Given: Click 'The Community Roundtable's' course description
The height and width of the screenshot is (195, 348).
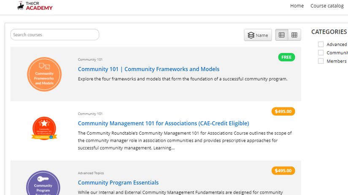Looking at the screenshot, I should pos(185,141).
